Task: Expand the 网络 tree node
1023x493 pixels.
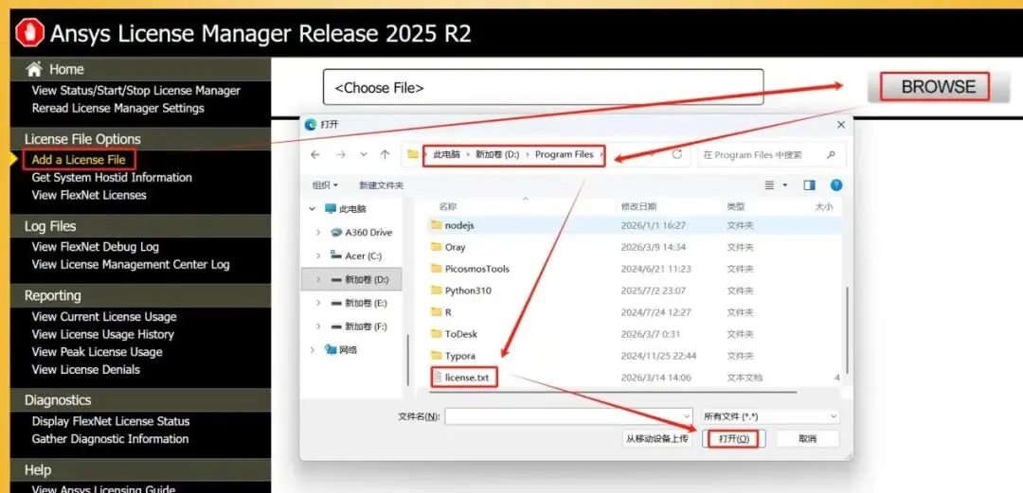Action: tap(312, 349)
